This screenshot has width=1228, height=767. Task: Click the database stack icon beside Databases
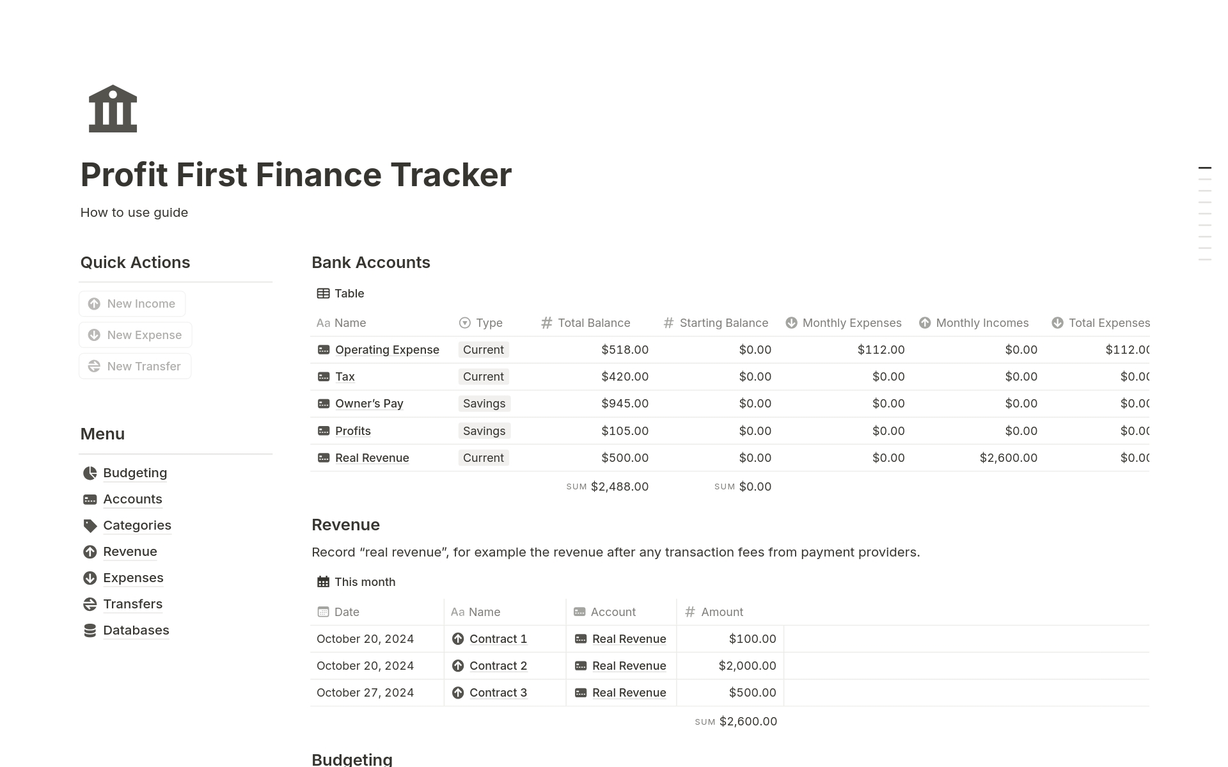tap(90, 631)
